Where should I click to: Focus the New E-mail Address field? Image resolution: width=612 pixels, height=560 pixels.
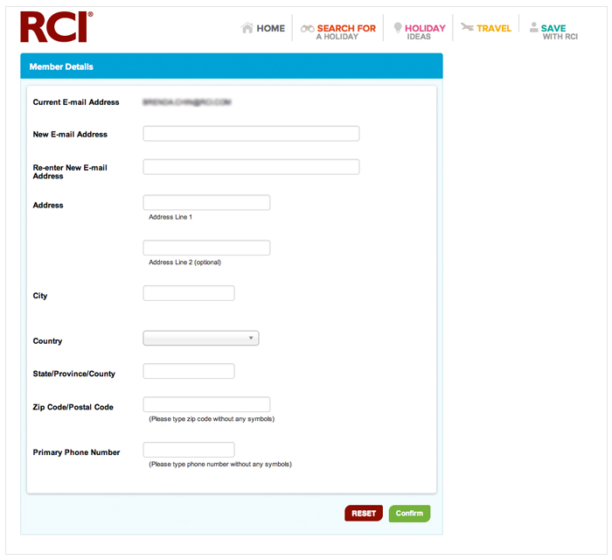(251, 134)
